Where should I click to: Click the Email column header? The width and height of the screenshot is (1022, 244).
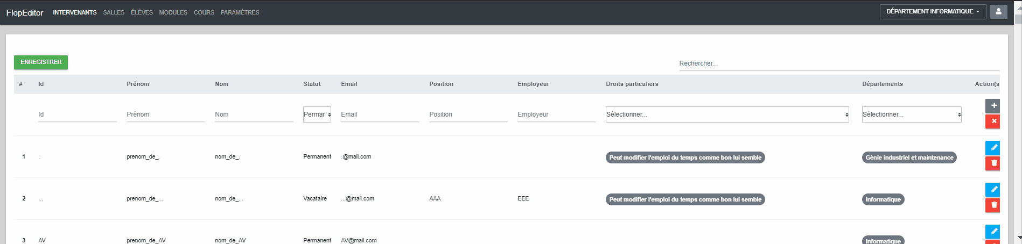tap(349, 84)
